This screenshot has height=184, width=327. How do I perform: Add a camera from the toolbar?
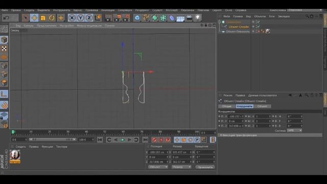[x=189, y=18]
